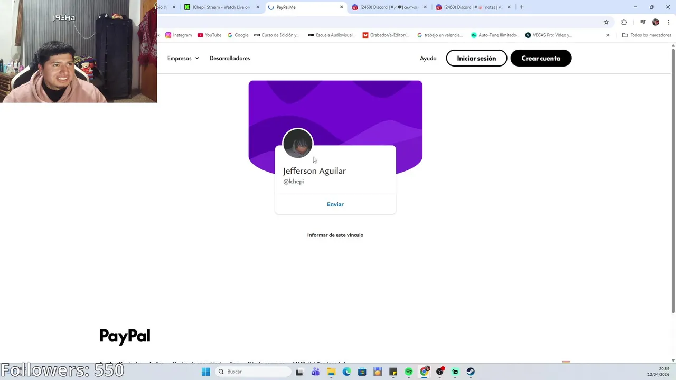Open the green app icon left of Steam

pos(455,372)
